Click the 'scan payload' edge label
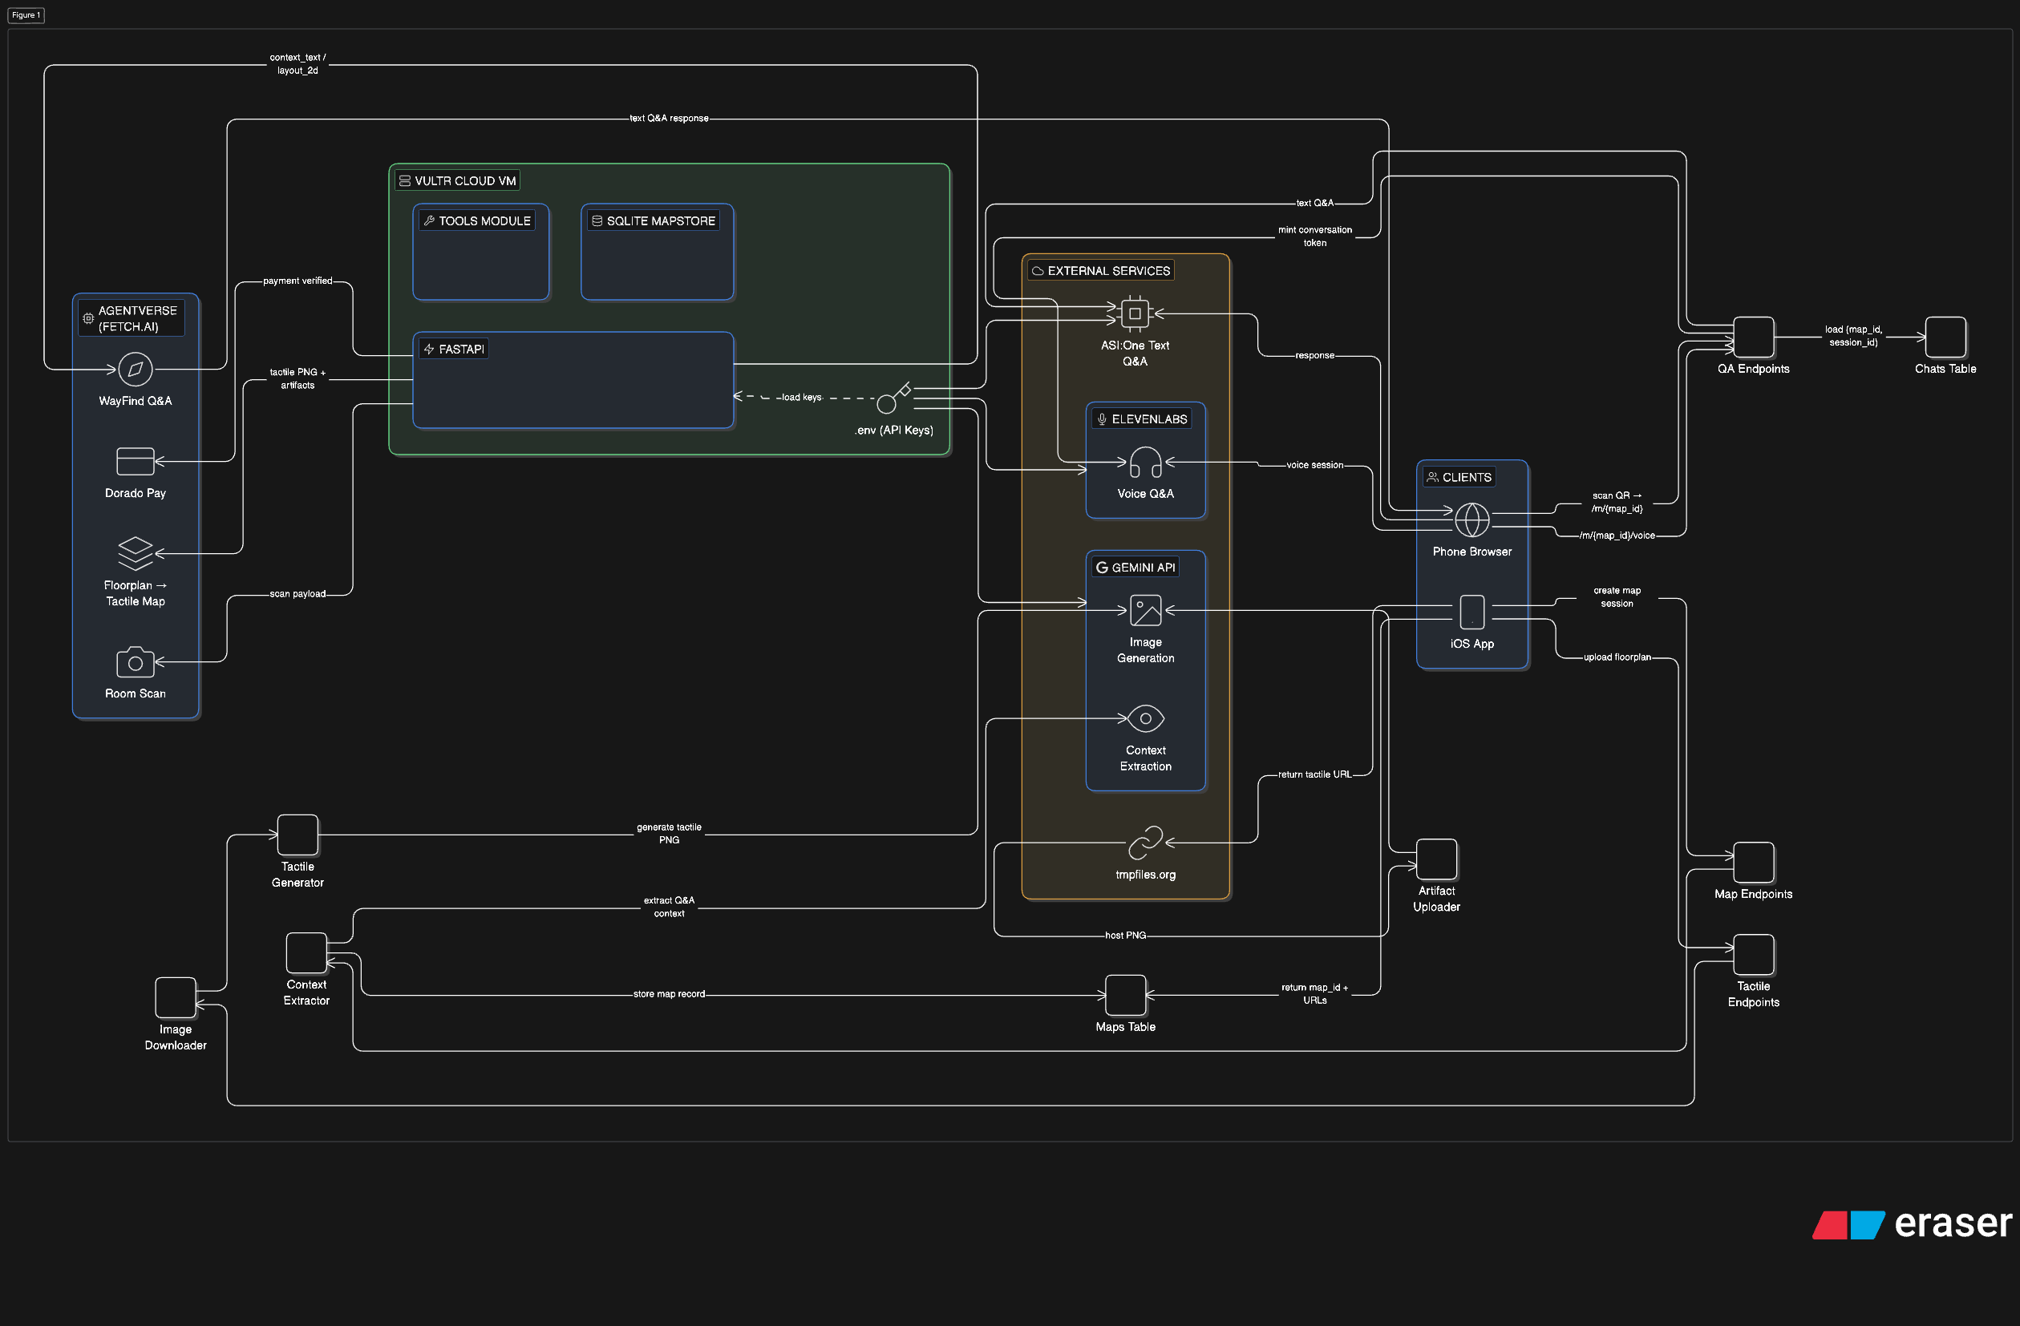This screenshot has width=2020, height=1326. (298, 594)
